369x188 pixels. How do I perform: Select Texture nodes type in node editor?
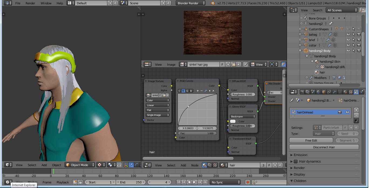pos(215,165)
